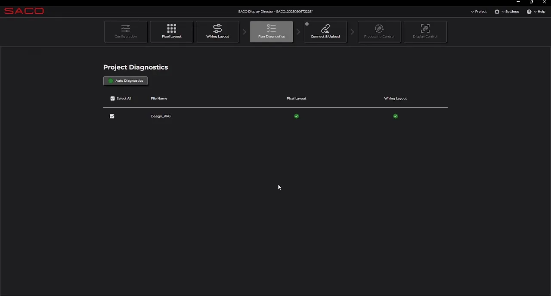Click the SACO logo in the corner
The width and height of the screenshot is (551, 296).
point(24,11)
